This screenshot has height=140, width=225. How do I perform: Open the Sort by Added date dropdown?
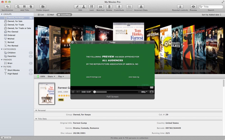click(x=211, y=15)
